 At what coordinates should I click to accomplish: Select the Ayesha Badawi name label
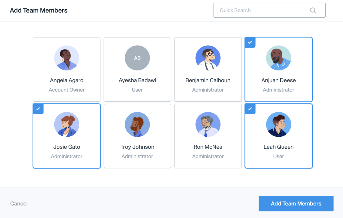(137, 80)
